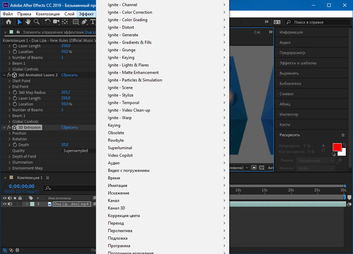Select the Zoom magnifier tool

tap(36, 22)
